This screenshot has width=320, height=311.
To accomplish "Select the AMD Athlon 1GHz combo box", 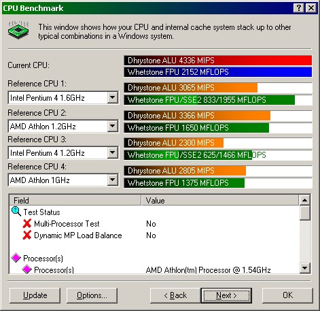I will tap(63, 180).
